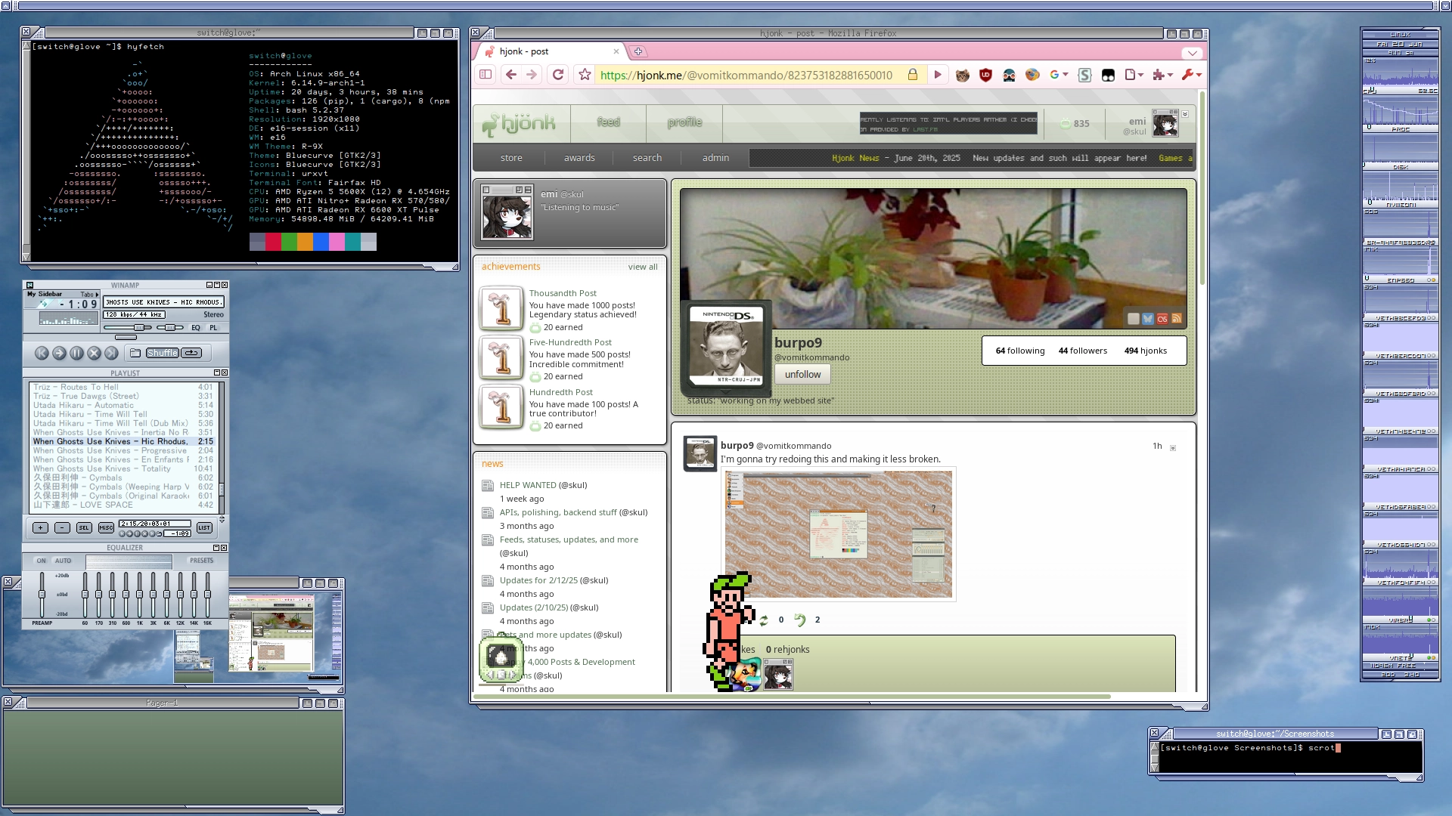Open the awards menu item
This screenshot has width=1452, height=816.
[x=579, y=158]
